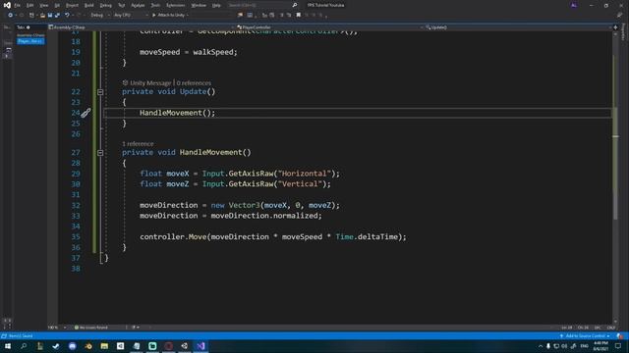Click the Open File folder icon
The width and height of the screenshot is (629, 353).
tap(42, 16)
